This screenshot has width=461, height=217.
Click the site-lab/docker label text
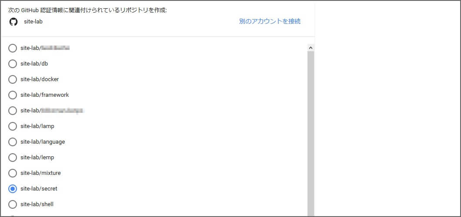(40, 79)
